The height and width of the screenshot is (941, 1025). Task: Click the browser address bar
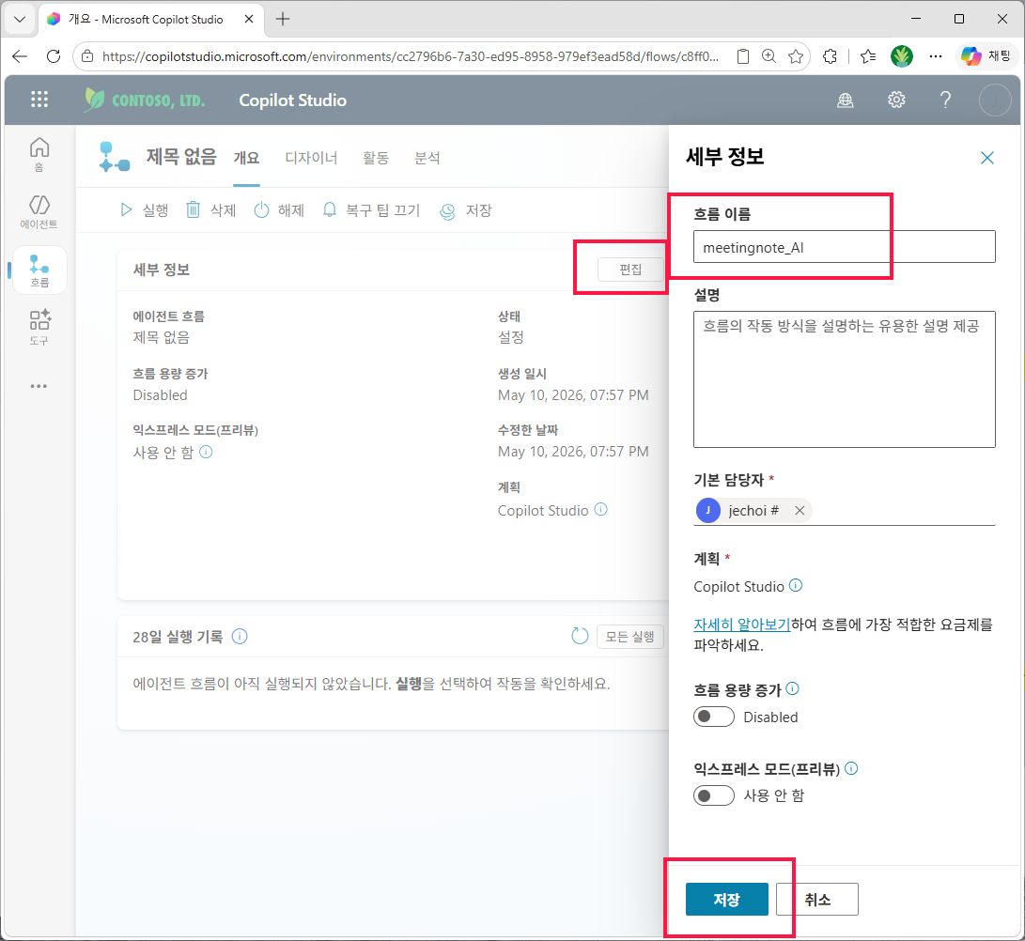click(x=411, y=57)
